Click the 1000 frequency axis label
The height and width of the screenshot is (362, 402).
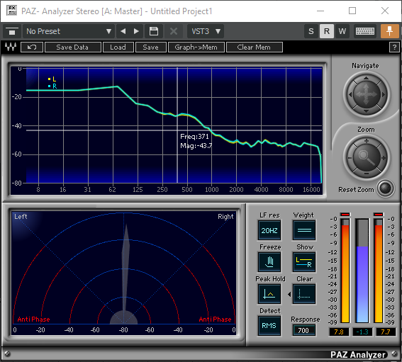[212, 190]
